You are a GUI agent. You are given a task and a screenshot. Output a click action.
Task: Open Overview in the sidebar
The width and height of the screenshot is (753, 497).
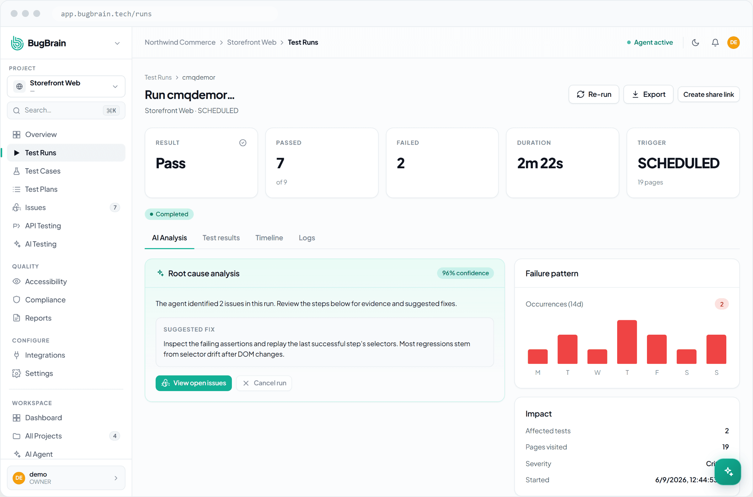[66, 134]
